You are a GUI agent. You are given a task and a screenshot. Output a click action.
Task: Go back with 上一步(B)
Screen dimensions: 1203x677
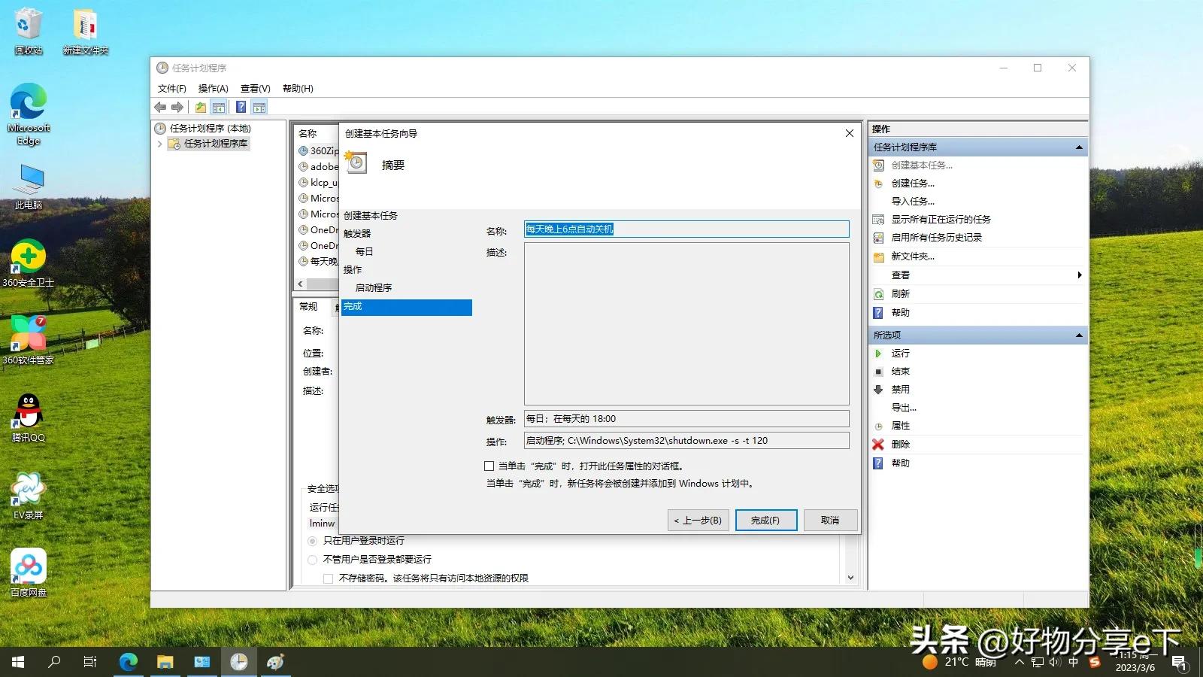(x=697, y=520)
